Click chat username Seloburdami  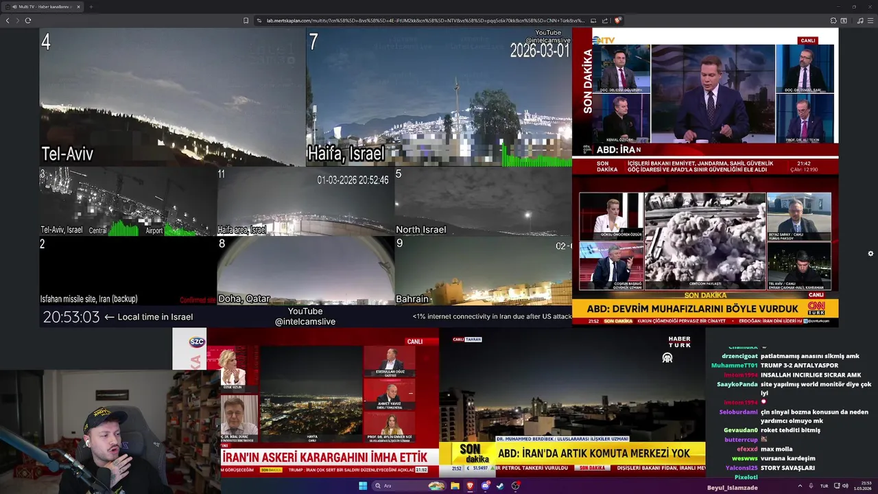point(738,412)
